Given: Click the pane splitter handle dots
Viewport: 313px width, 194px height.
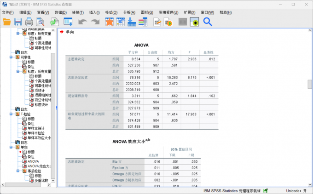Looking at the screenshot, I should click(x=57, y=108).
